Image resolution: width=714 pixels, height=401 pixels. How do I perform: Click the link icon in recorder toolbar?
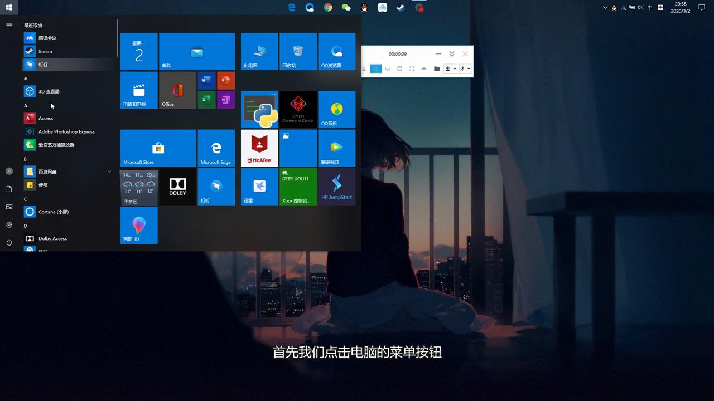point(424,69)
